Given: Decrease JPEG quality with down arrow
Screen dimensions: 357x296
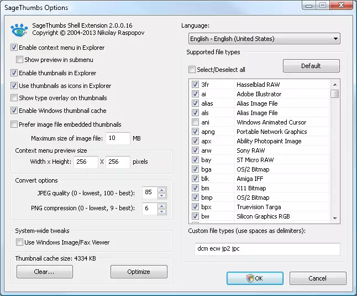Looking at the screenshot, I should click(x=162, y=196).
